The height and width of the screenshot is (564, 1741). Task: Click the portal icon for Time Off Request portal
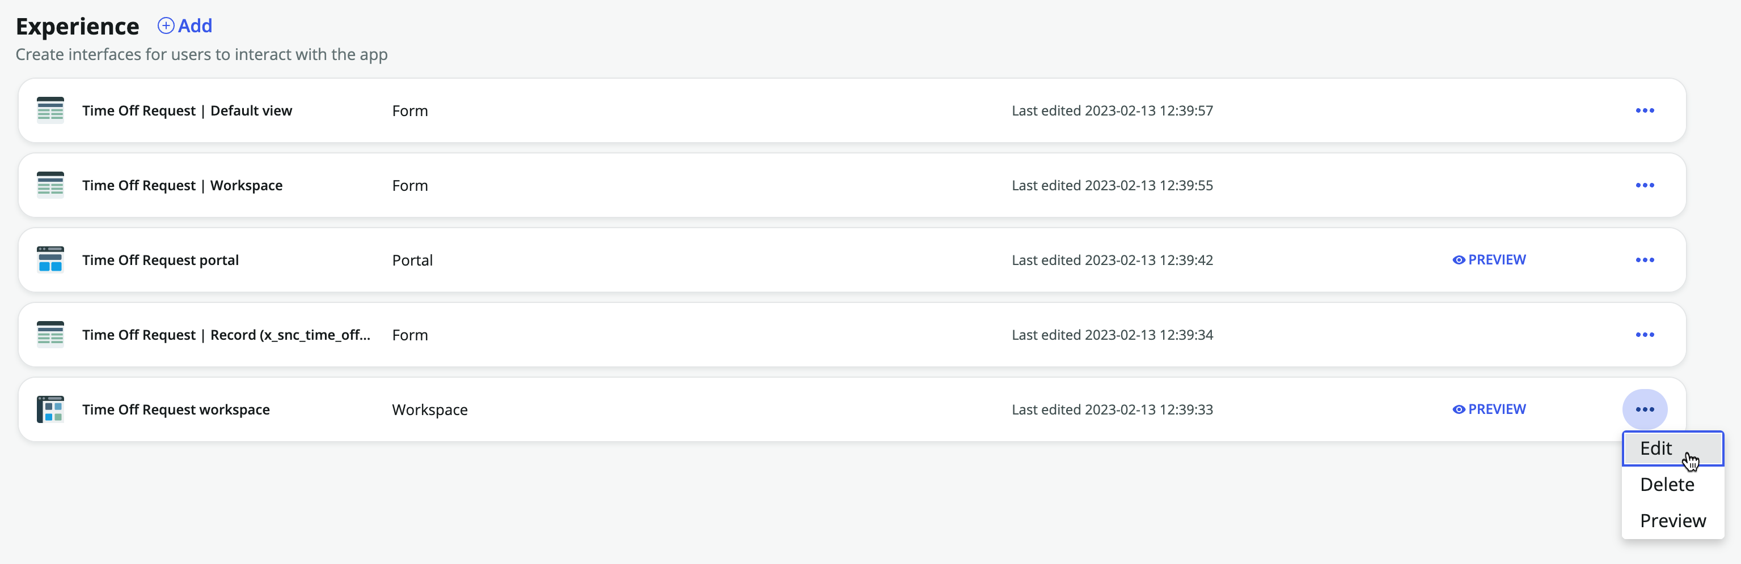coord(50,260)
